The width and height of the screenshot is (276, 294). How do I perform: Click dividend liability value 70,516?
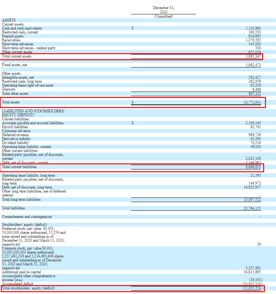(x=256, y=143)
